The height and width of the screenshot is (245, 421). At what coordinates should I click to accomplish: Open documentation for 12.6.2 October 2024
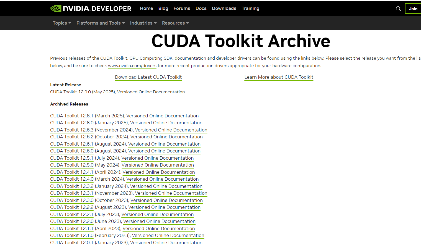point(166,137)
